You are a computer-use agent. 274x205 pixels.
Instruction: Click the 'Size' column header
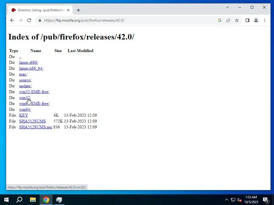pos(58,51)
